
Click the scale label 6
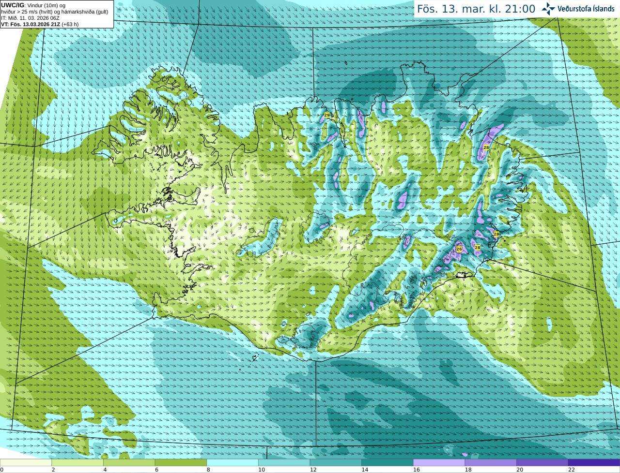(x=157, y=470)
